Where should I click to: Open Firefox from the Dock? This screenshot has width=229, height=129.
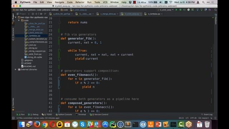click(37, 124)
